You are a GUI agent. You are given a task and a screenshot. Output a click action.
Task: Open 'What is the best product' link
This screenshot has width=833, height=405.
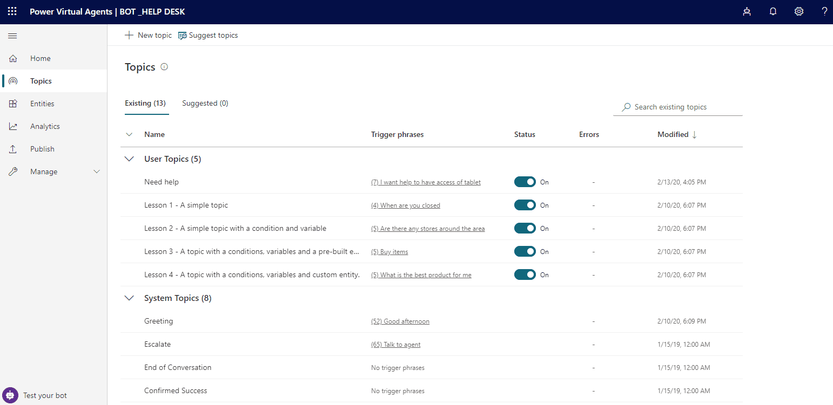[421, 275]
